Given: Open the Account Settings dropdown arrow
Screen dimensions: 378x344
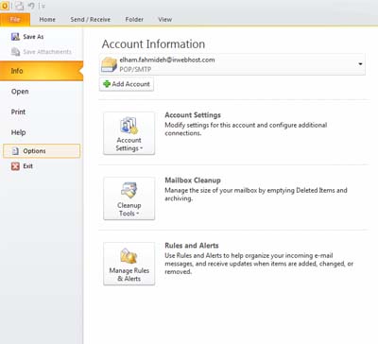Looking at the screenshot, I should [141, 148].
